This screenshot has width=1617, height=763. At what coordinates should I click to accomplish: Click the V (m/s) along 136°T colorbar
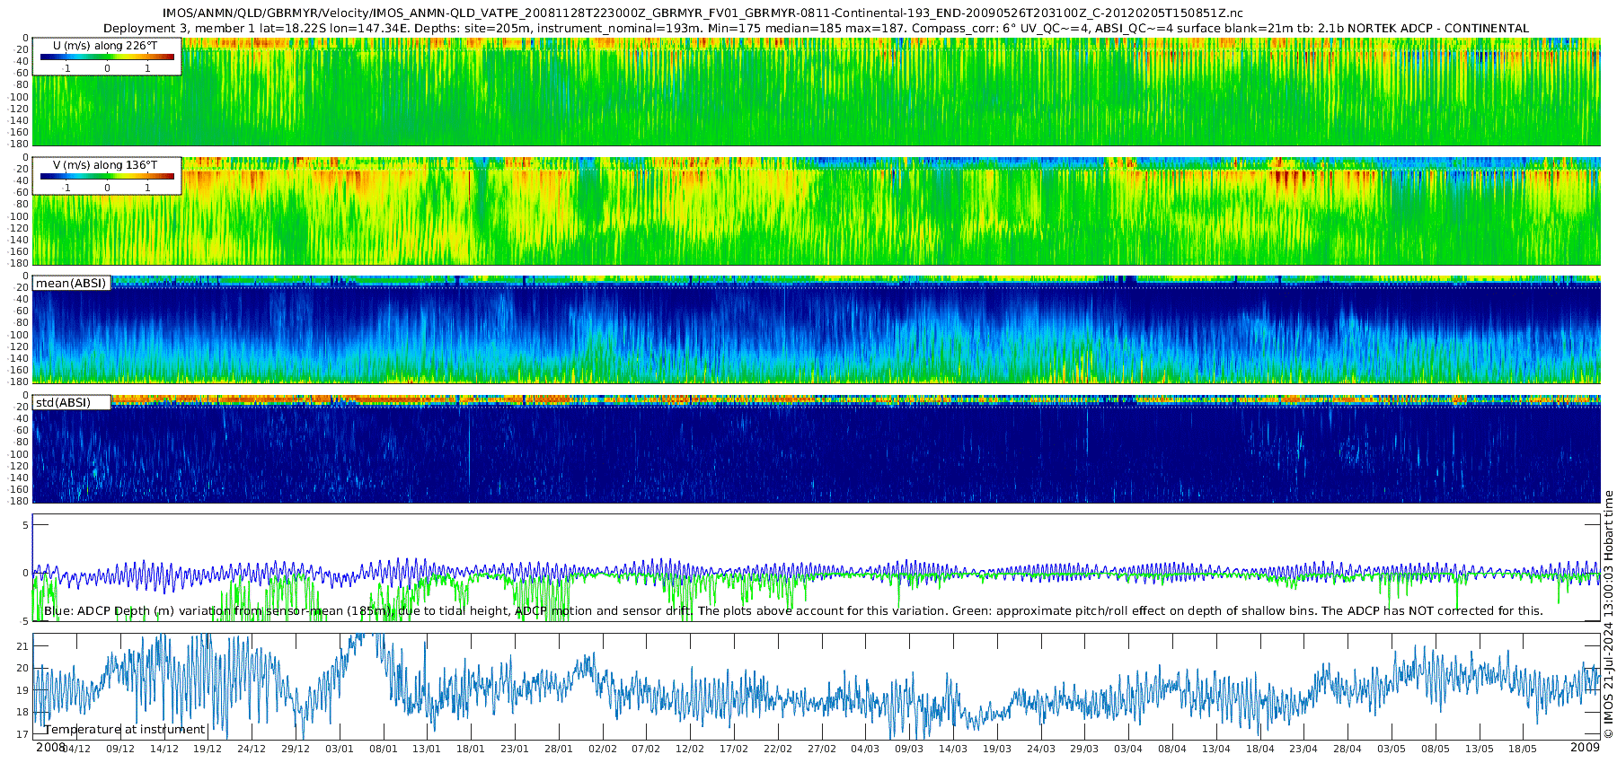(107, 177)
